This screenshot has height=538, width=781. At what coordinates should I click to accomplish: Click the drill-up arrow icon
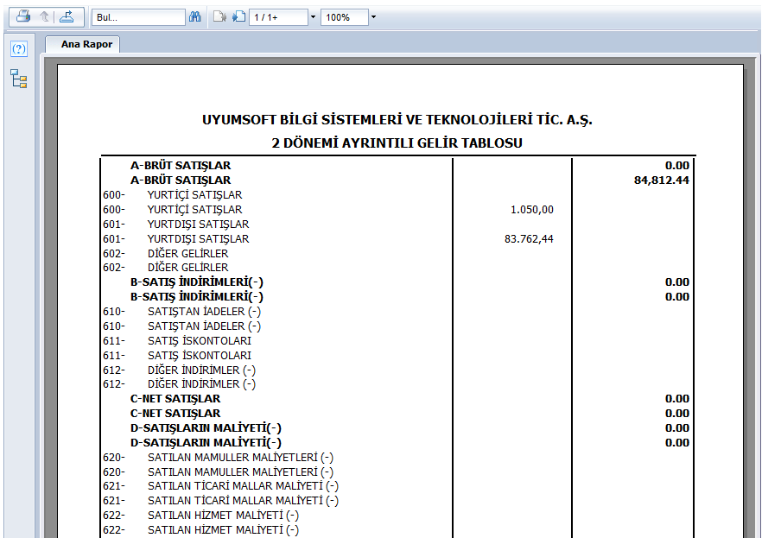[45, 16]
